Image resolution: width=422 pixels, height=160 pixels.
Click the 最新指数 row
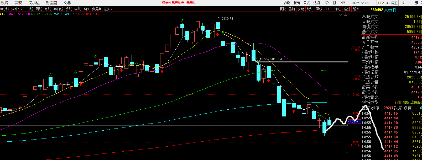click(x=392, y=37)
